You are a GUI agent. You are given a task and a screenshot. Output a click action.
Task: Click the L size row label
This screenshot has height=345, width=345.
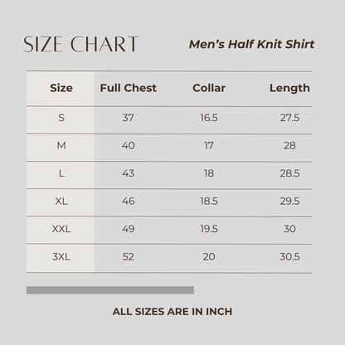[61, 173]
